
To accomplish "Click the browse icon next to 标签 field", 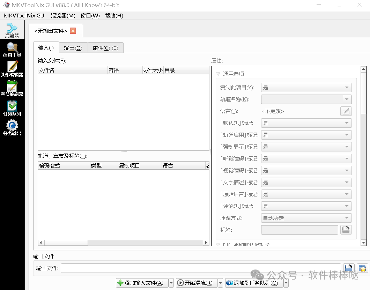I will [346, 230].
